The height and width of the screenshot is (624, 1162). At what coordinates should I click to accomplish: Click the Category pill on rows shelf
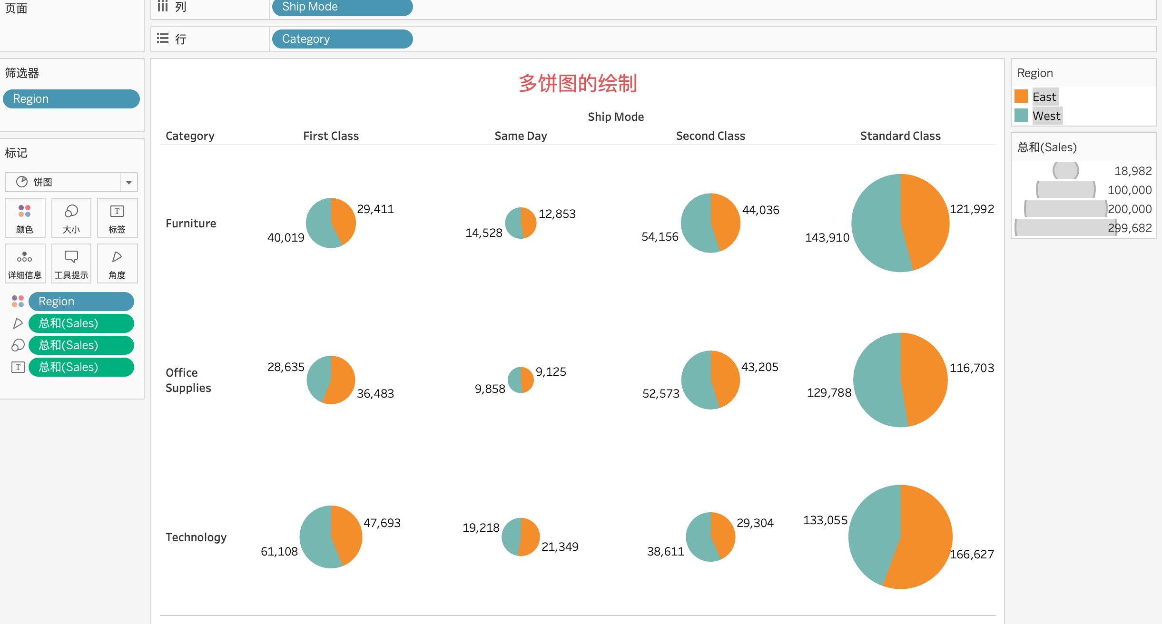[342, 39]
